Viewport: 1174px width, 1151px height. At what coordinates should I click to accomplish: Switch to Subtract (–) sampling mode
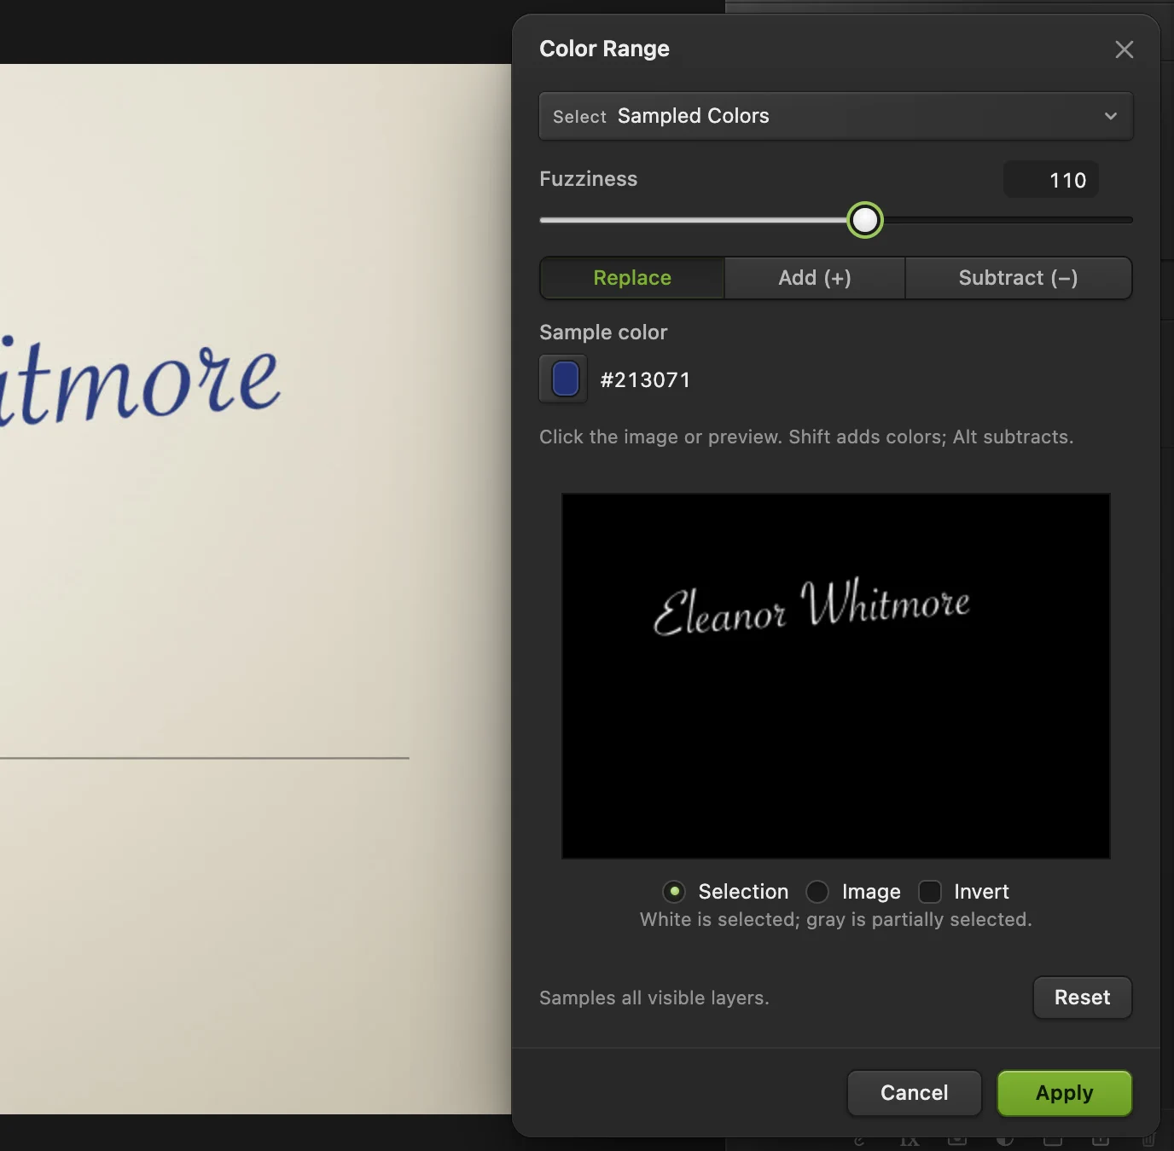coord(1018,278)
